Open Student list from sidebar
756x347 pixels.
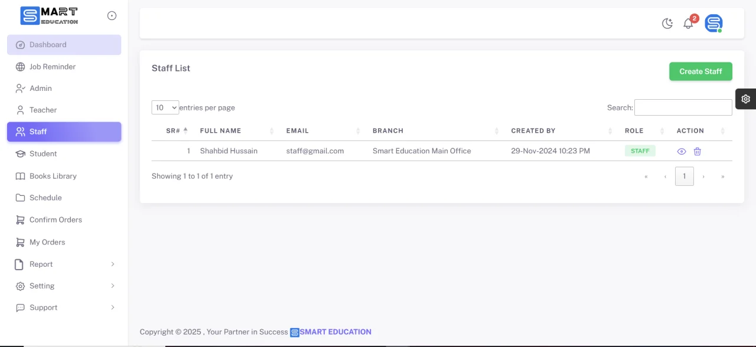pyautogui.click(x=64, y=154)
